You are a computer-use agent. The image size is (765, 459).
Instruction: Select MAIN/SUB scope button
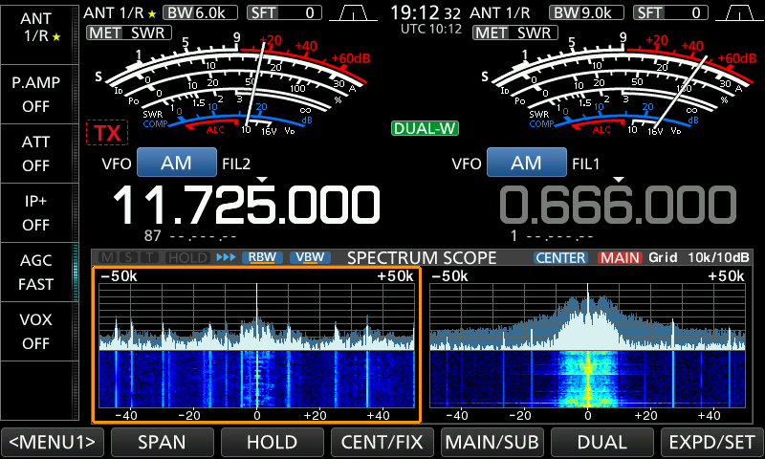[492, 442]
